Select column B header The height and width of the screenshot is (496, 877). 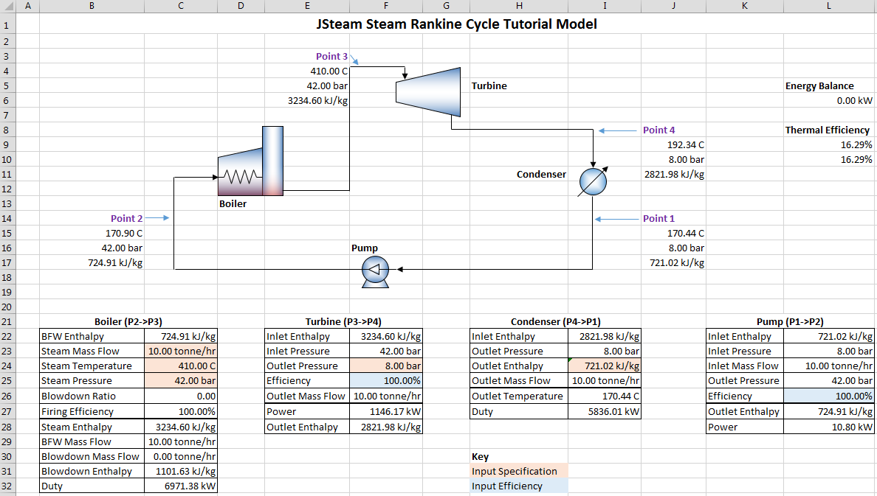click(92, 6)
